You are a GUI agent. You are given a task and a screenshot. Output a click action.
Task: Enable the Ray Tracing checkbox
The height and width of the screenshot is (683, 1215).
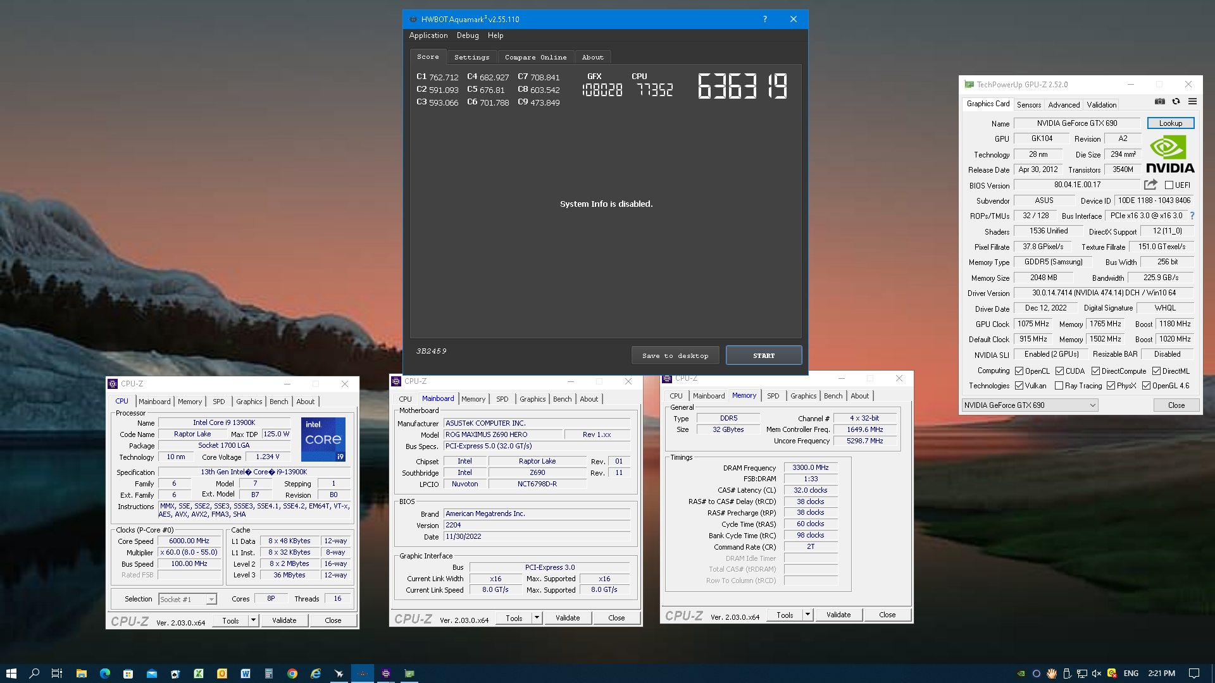pos(1059,386)
